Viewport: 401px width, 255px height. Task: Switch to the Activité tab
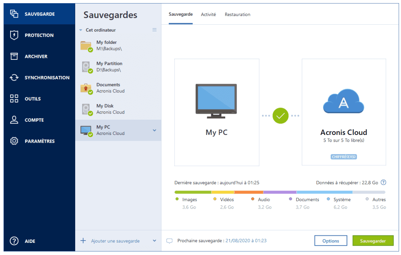pyautogui.click(x=208, y=14)
